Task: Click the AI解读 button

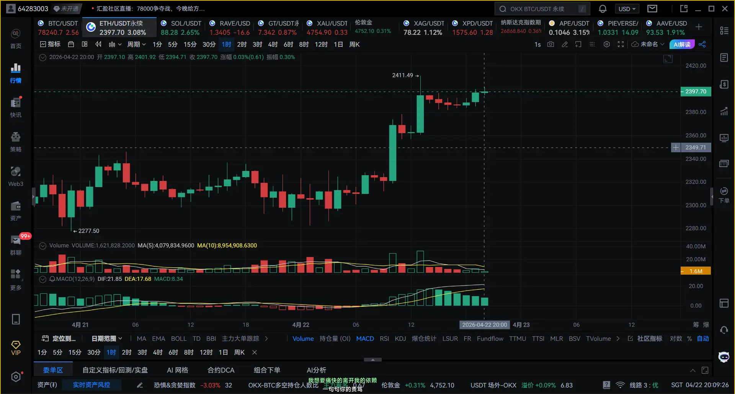Action: click(682, 44)
